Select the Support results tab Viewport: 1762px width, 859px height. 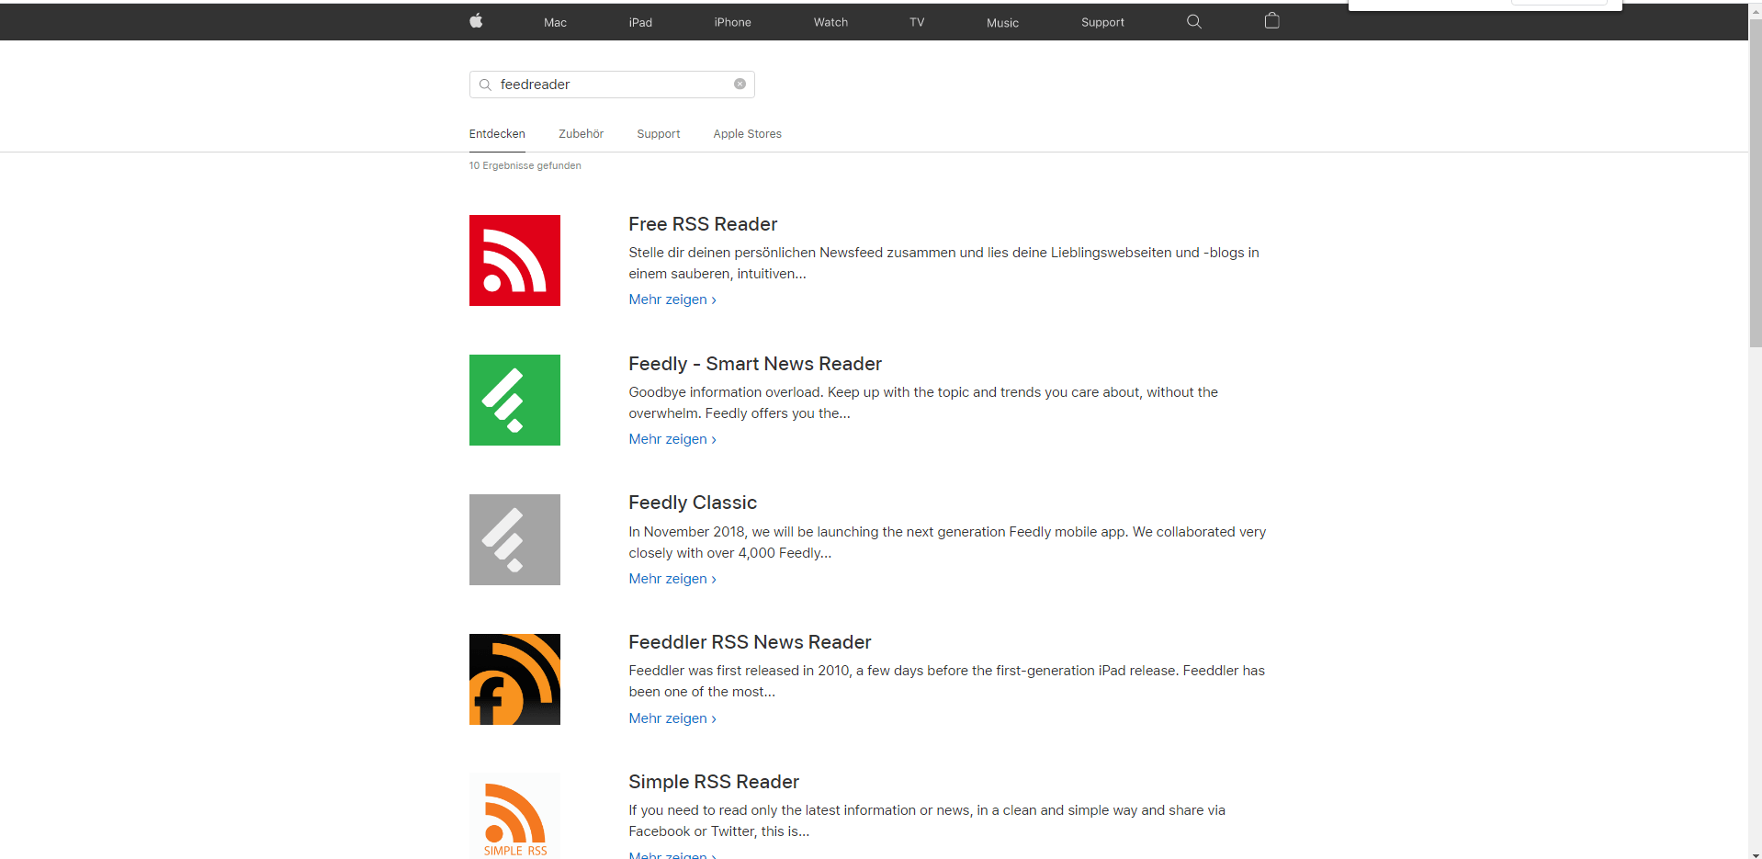(658, 134)
